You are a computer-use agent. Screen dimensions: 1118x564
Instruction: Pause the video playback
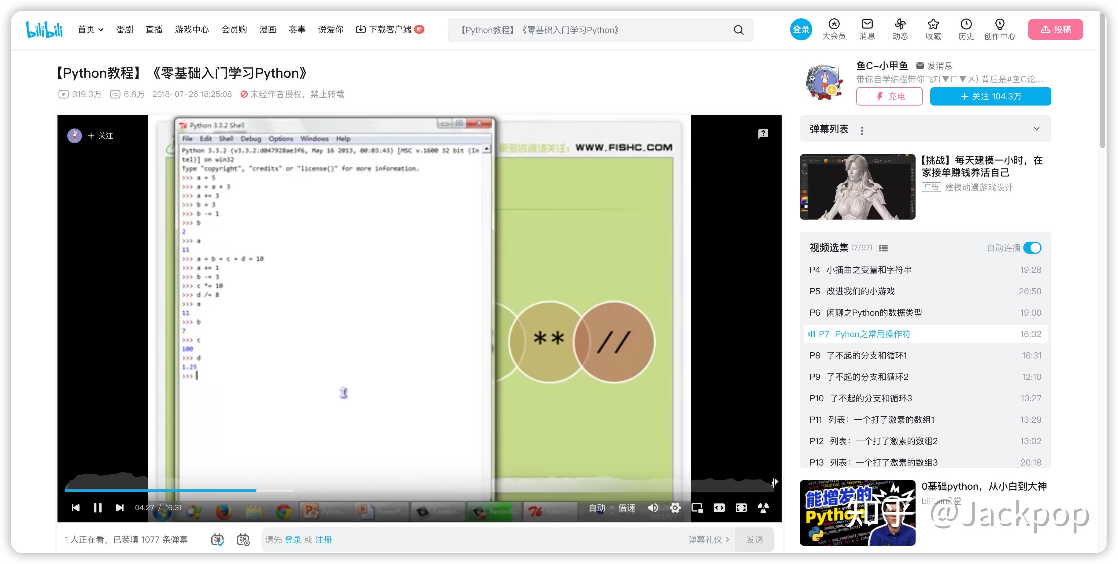pyautogui.click(x=98, y=507)
